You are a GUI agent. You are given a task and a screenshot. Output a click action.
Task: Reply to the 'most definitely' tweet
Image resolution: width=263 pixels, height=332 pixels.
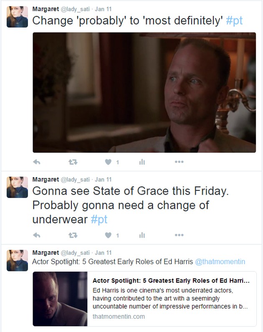(37, 162)
